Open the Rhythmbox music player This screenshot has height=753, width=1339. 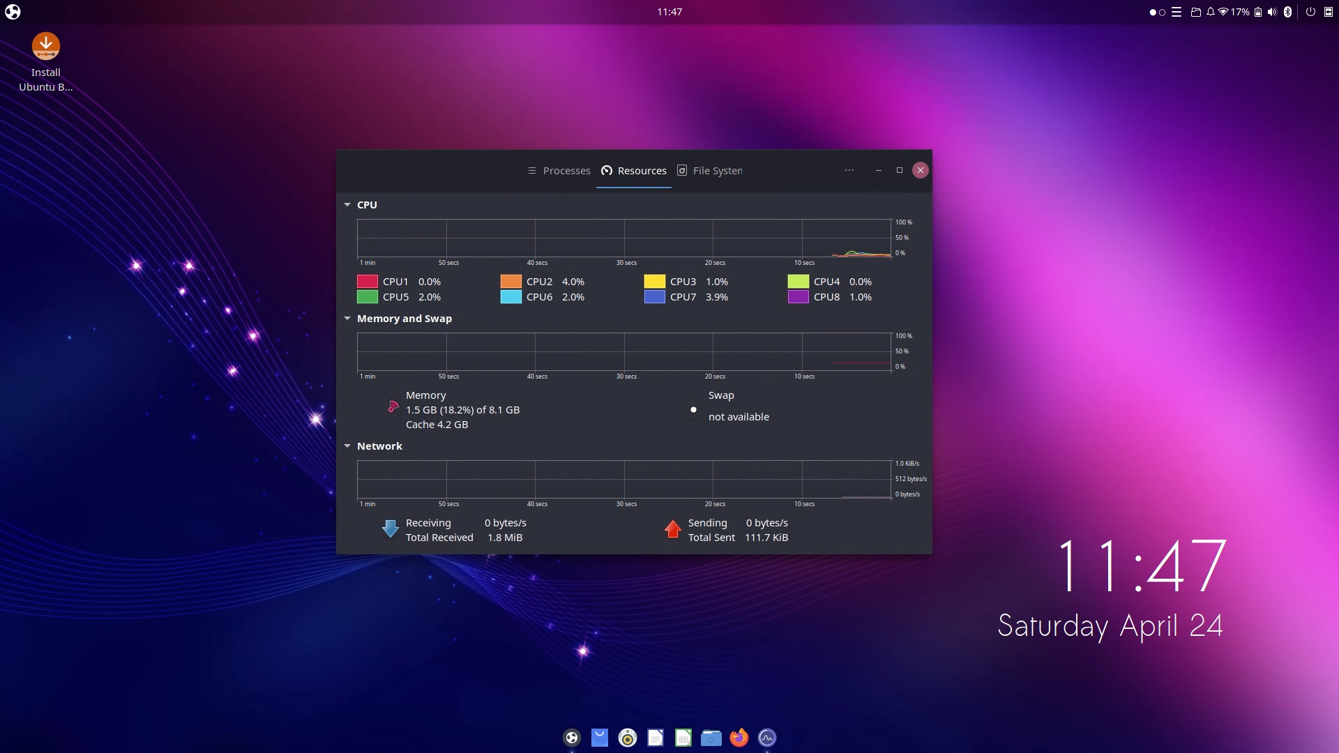click(627, 737)
